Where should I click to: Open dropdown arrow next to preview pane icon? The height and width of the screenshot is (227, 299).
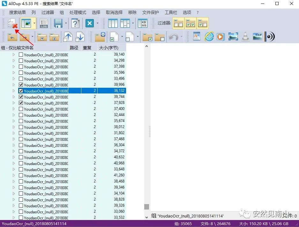tap(34, 23)
